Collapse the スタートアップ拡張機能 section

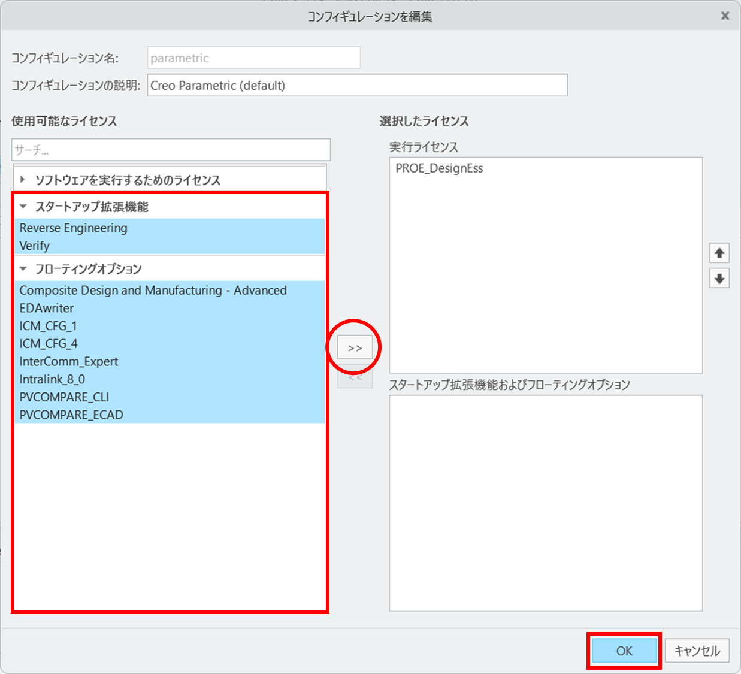pyautogui.click(x=23, y=207)
